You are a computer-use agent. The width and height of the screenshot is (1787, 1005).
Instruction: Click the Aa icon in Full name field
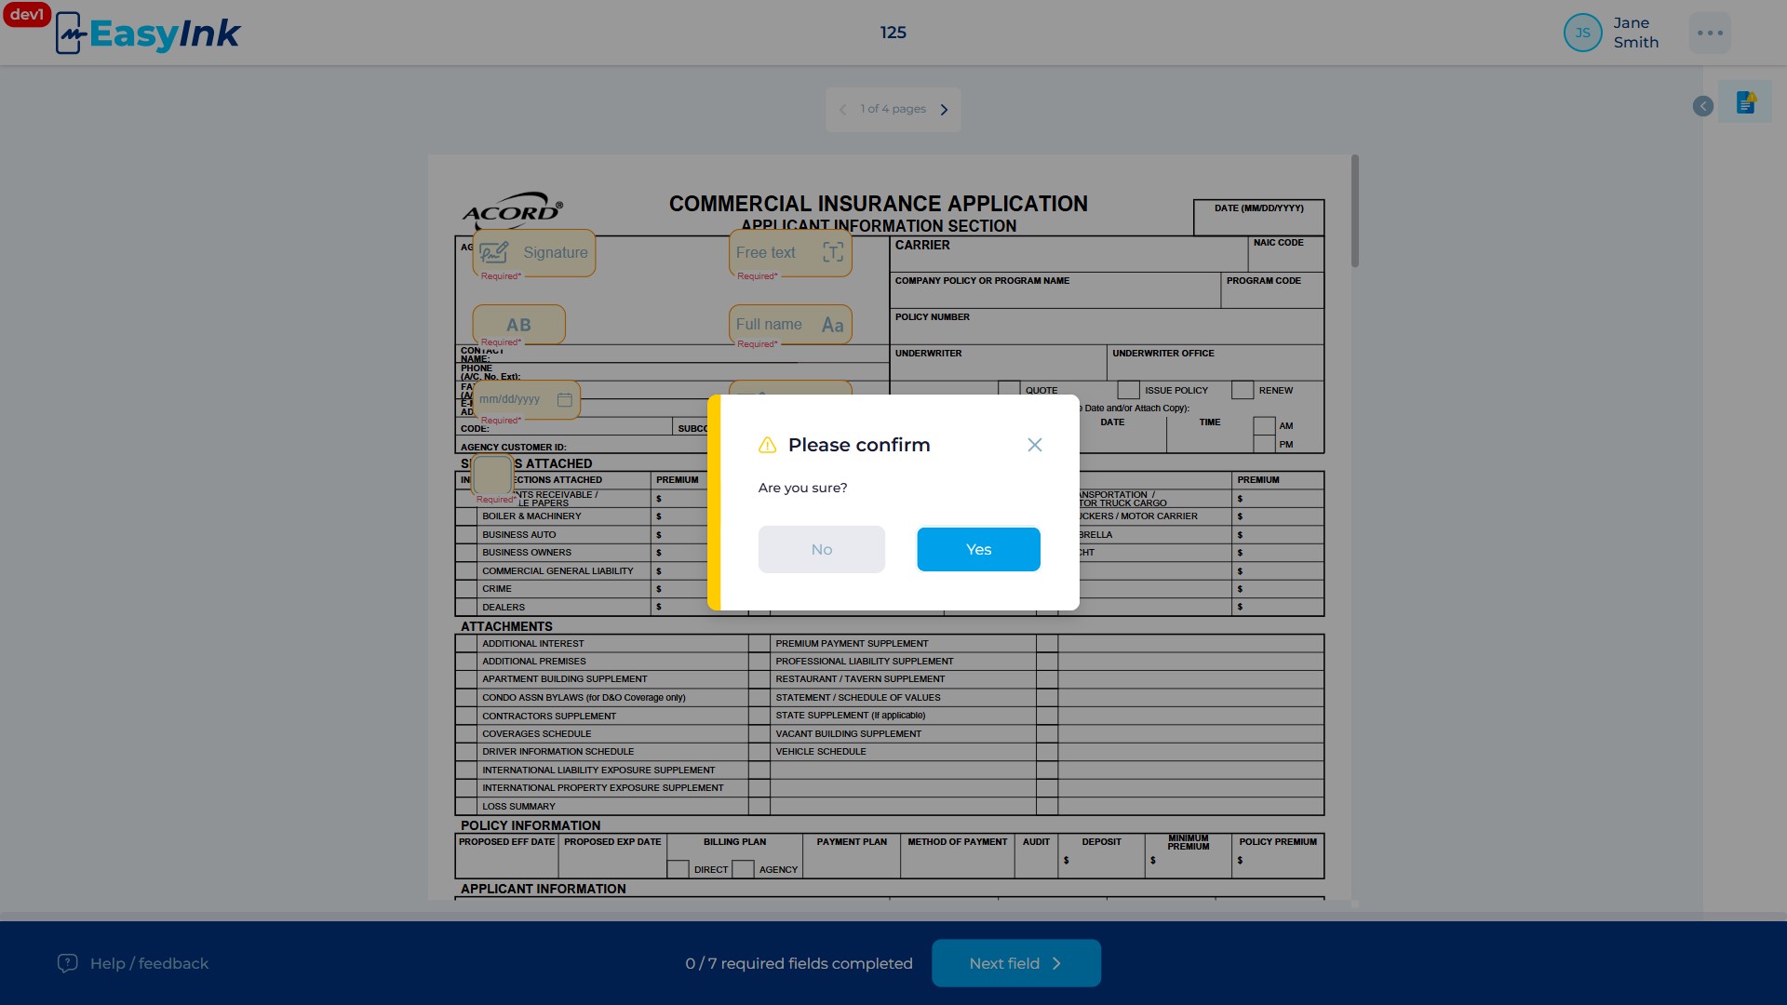coord(832,325)
